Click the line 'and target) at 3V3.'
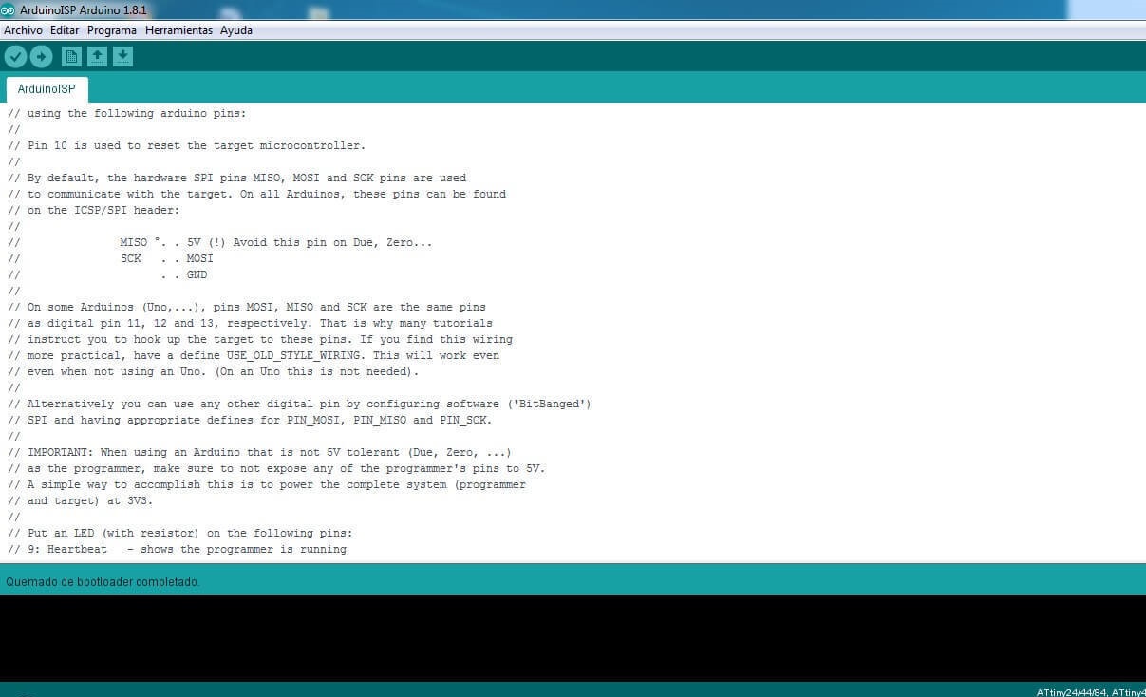Screen dimensions: 1146x697 [81, 500]
